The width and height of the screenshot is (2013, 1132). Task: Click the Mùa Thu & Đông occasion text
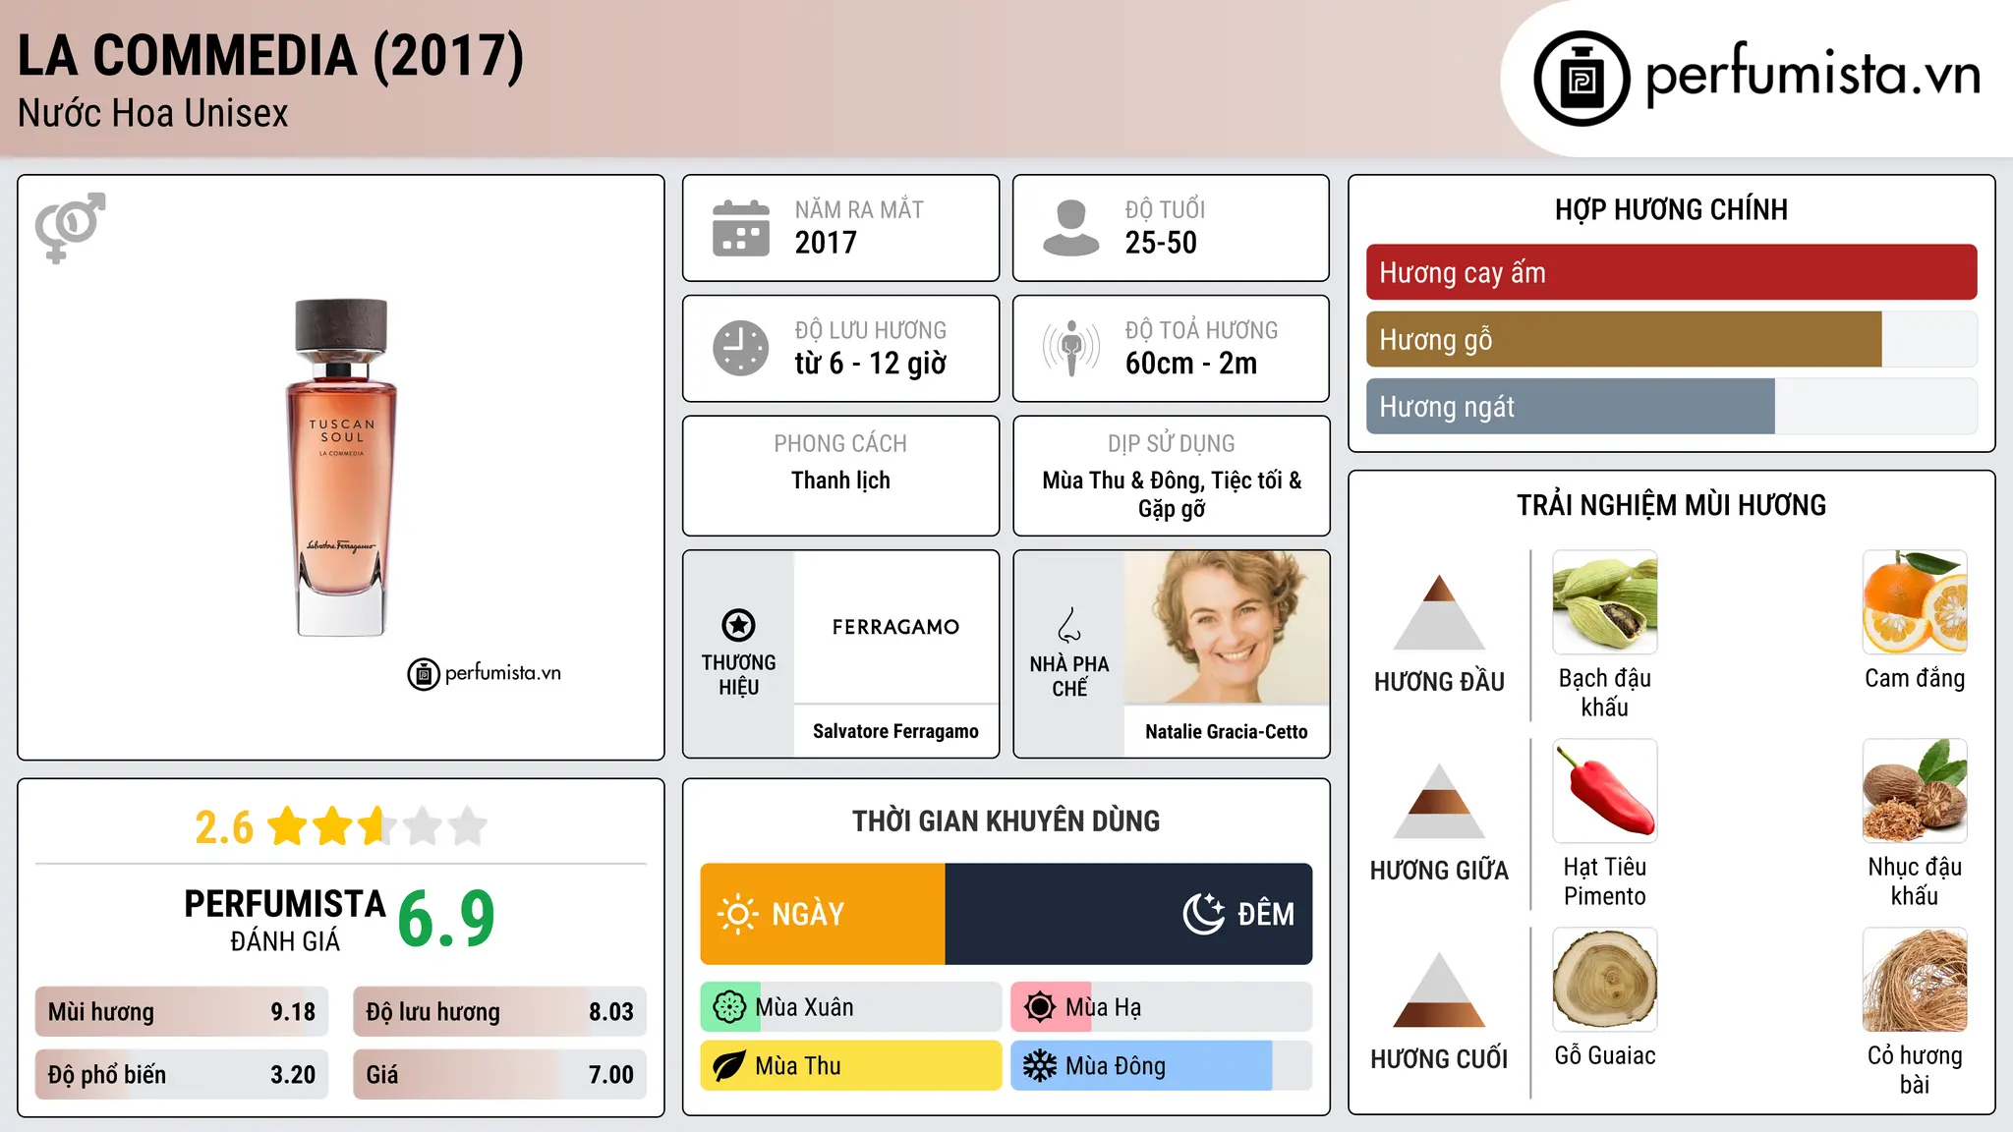[x=1172, y=494]
